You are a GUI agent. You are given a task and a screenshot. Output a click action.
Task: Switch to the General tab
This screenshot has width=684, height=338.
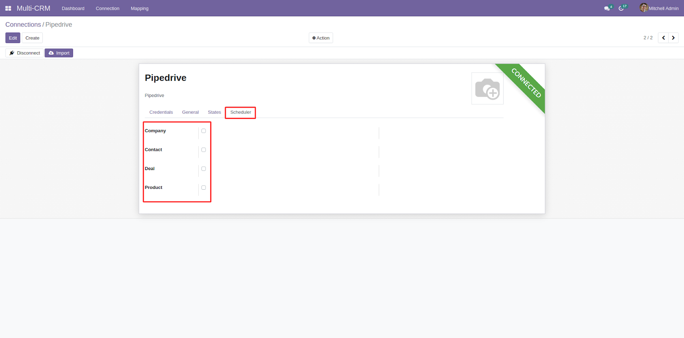coord(190,112)
